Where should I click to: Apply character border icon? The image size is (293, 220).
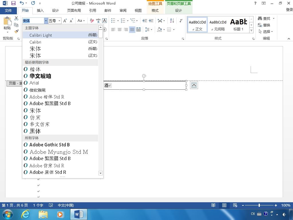[104, 21]
